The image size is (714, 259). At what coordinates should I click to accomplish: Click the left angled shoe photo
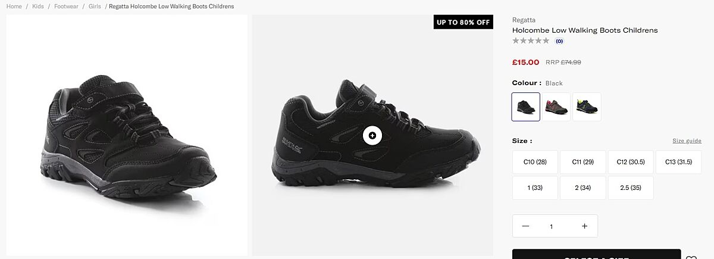[127, 135]
